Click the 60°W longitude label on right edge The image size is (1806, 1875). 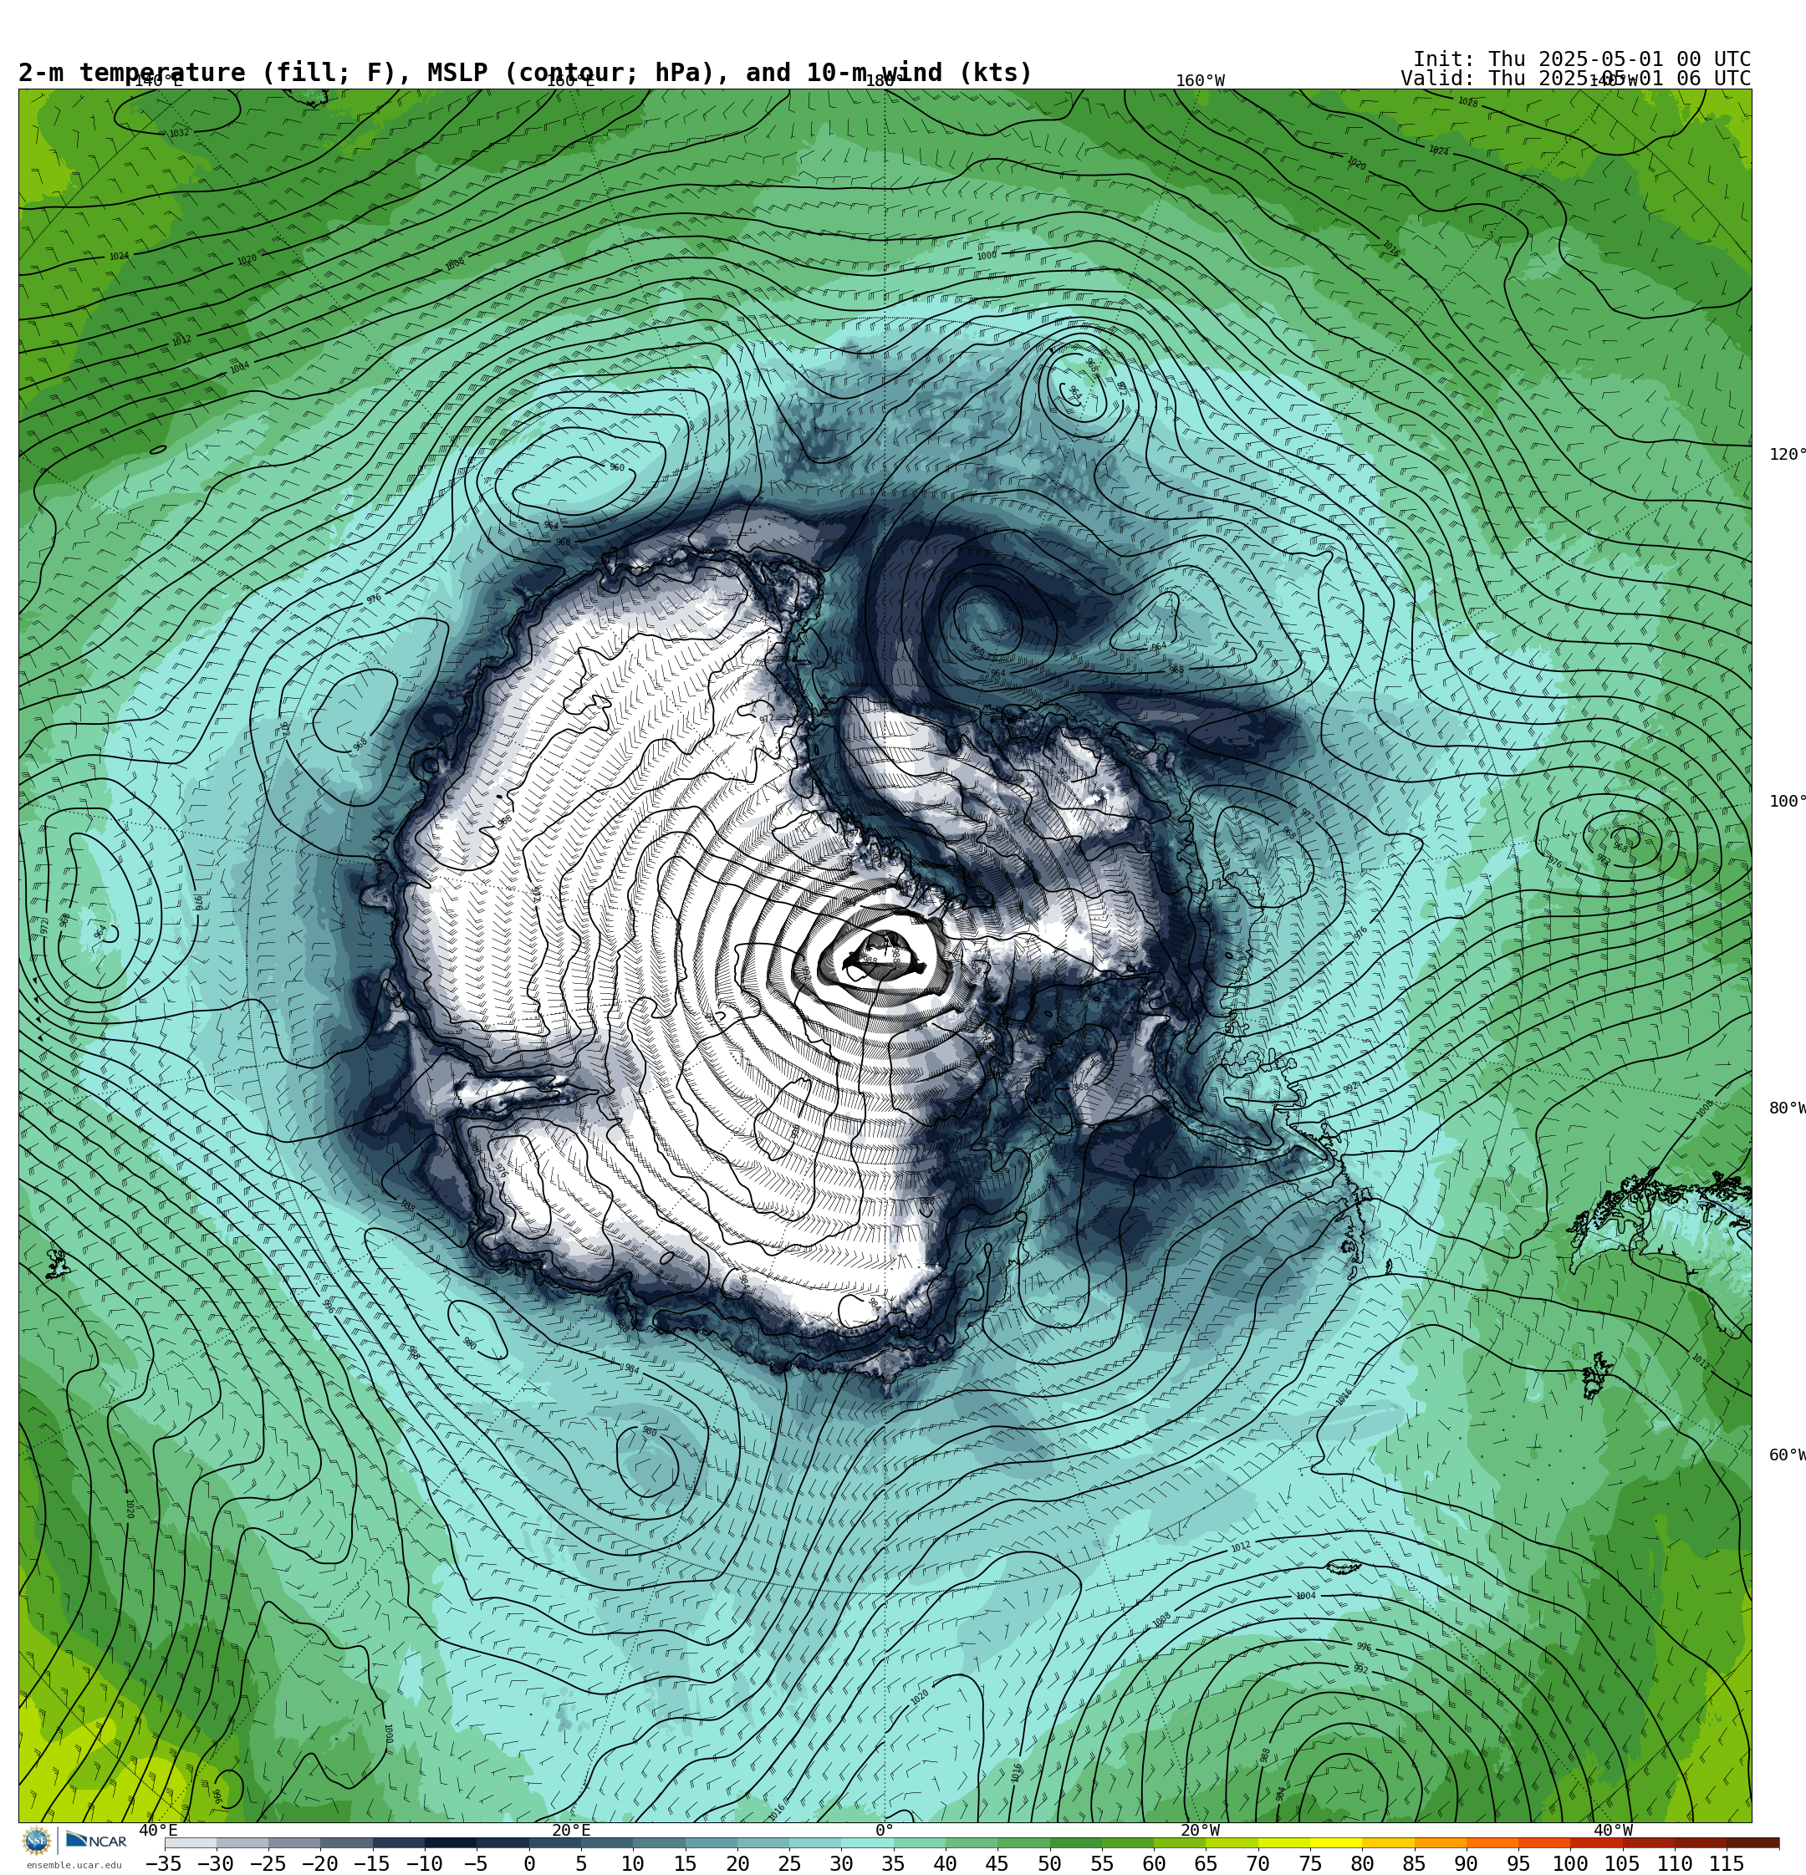pyautogui.click(x=1786, y=1455)
